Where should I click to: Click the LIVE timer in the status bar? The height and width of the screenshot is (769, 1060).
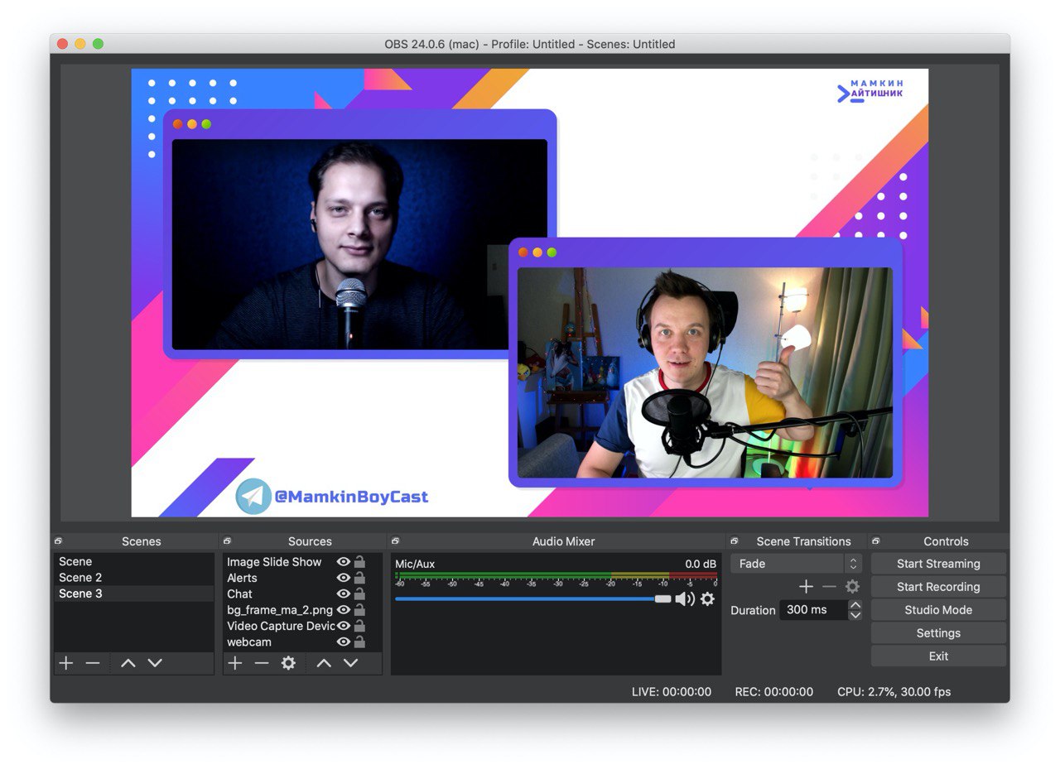click(x=672, y=692)
